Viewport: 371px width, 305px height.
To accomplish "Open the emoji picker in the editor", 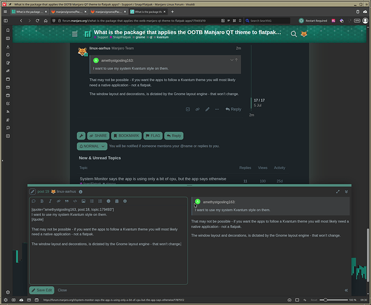I will click(x=109, y=201).
